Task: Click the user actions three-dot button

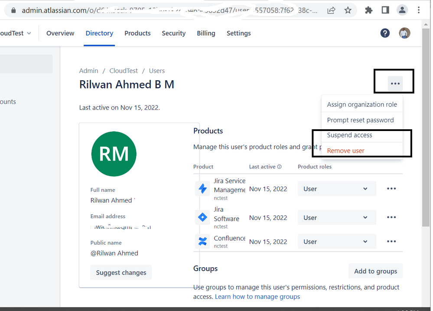Action: (x=395, y=83)
